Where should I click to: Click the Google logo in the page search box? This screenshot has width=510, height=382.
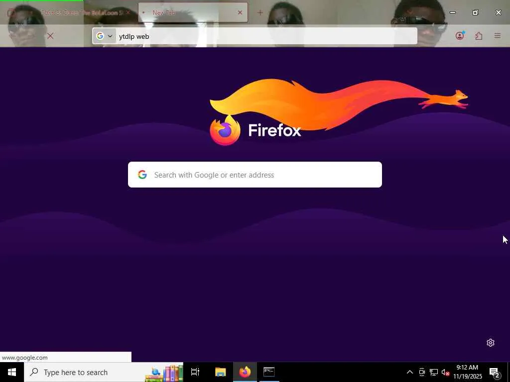(142, 175)
